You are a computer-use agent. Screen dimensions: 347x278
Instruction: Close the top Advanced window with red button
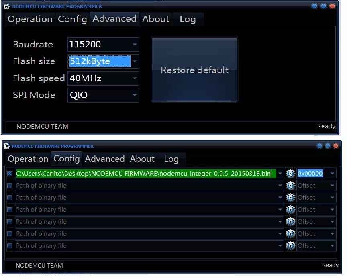(332, 6)
